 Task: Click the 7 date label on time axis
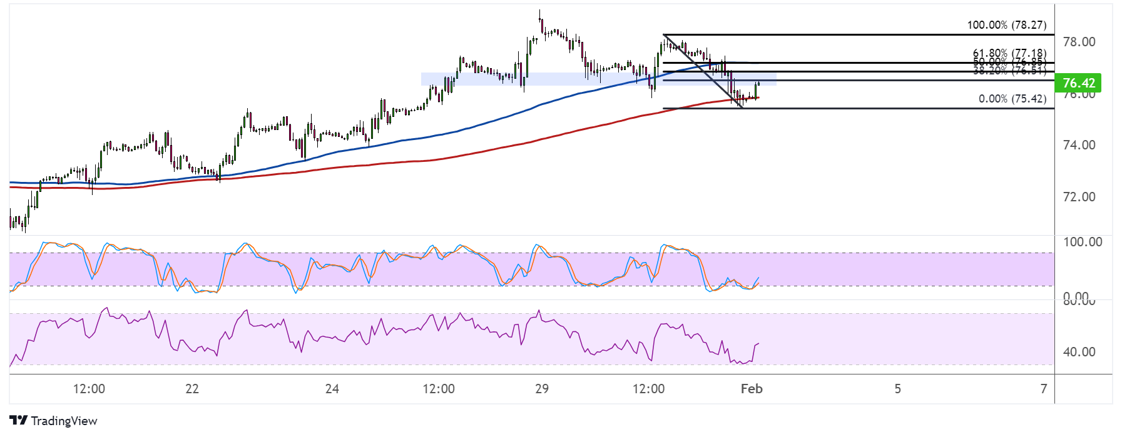coord(1044,389)
